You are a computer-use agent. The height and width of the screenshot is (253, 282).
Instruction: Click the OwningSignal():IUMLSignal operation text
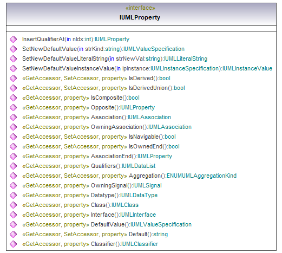(x=126, y=185)
